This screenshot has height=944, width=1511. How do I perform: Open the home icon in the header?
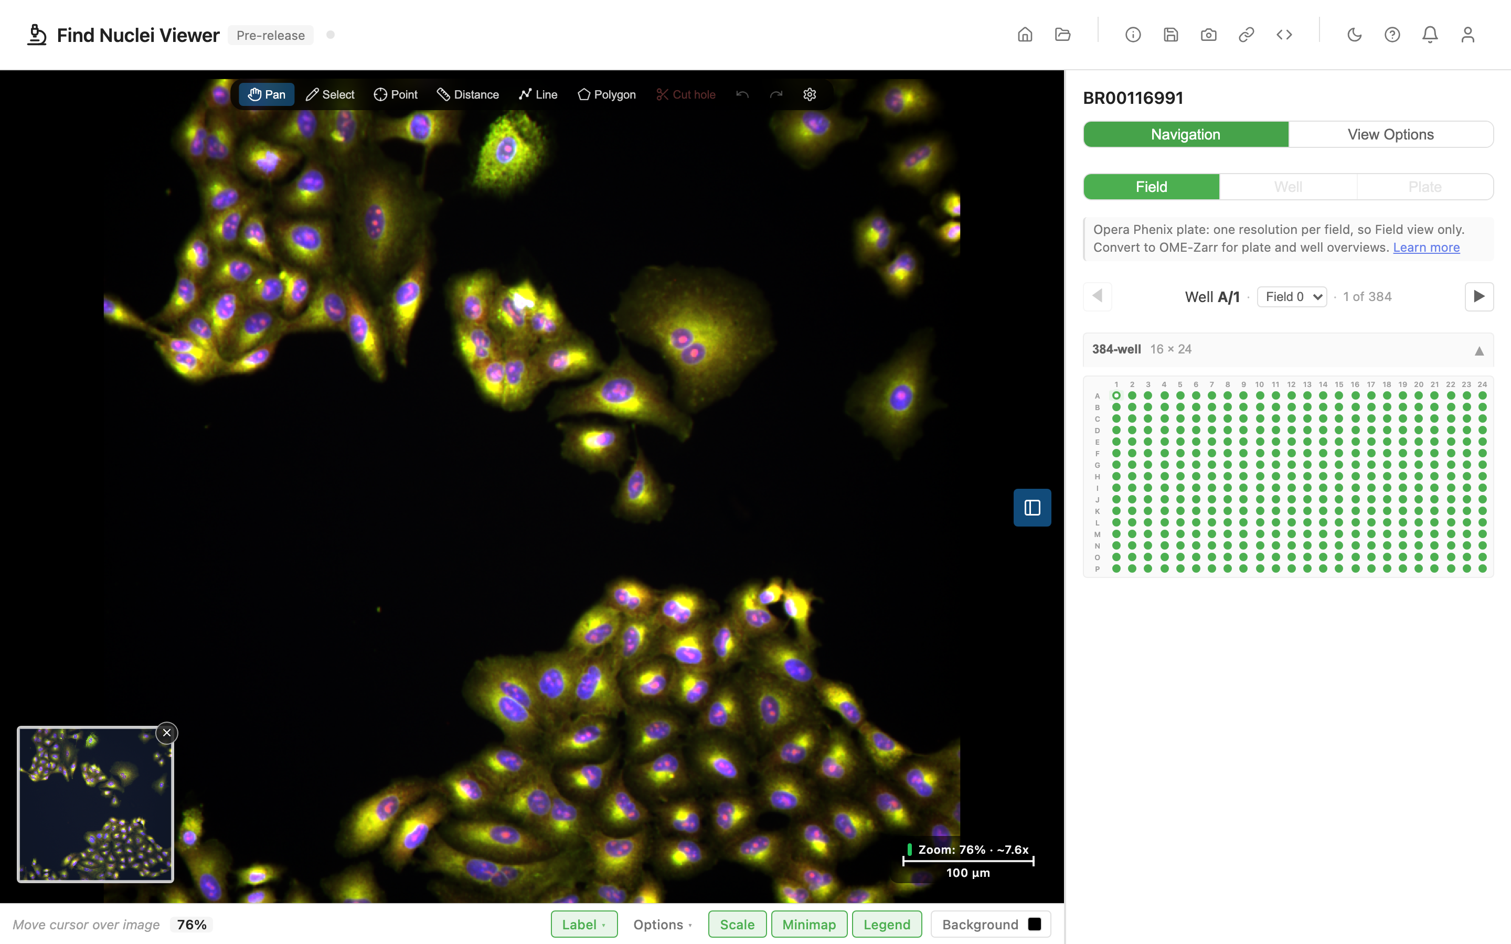pos(1025,35)
